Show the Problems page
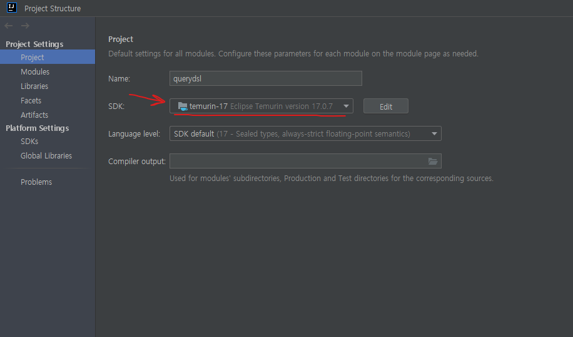The width and height of the screenshot is (573, 337). 36,182
